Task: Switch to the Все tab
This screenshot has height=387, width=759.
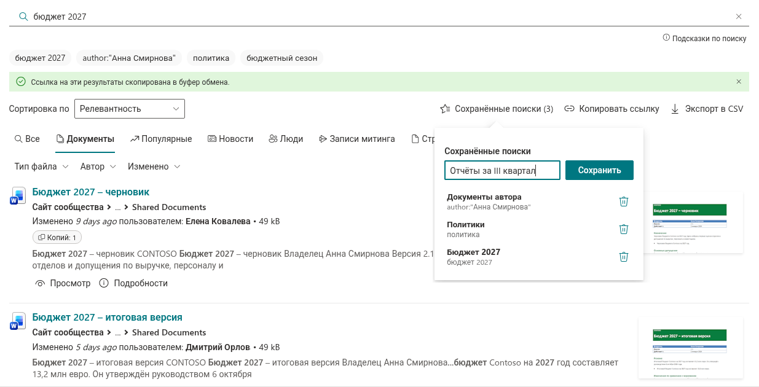Action: [x=27, y=139]
